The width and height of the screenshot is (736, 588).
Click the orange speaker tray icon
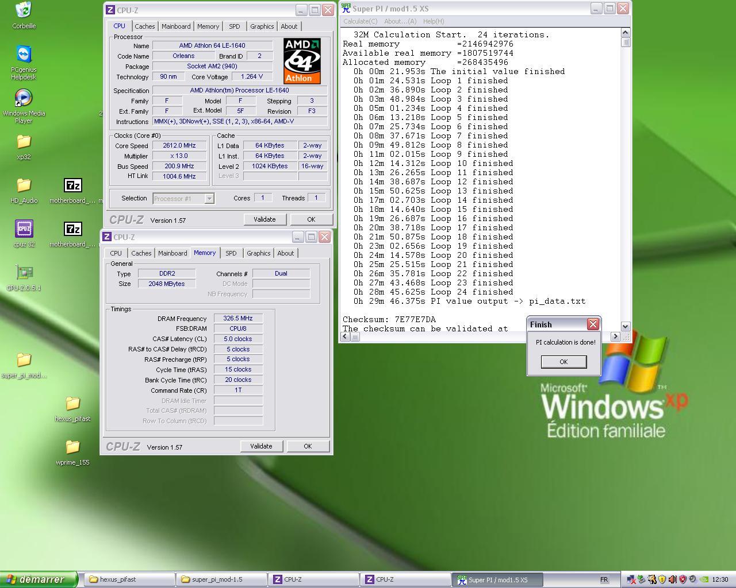click(x=672, y=579)
